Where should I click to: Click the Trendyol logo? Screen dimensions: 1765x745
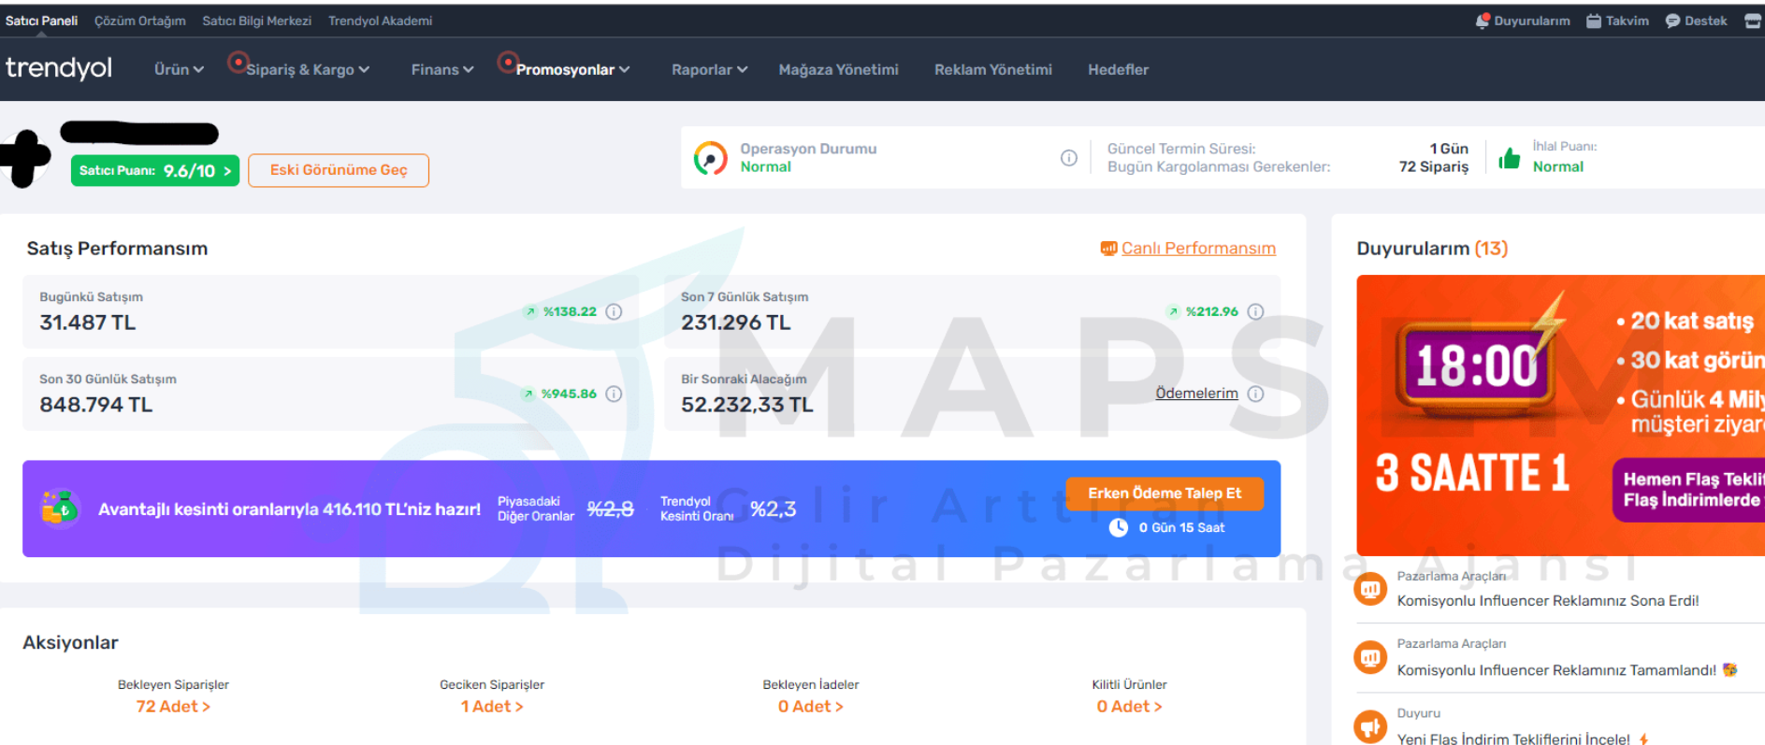[59, 68]
